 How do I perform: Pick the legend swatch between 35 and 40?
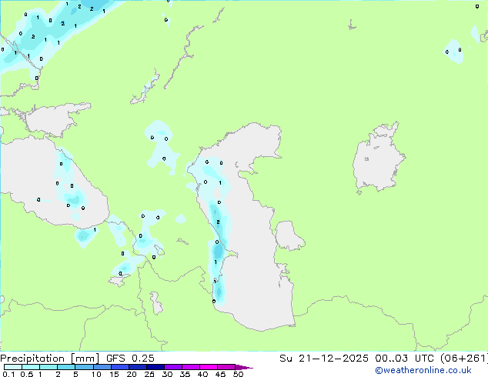(x=191, y=367)
